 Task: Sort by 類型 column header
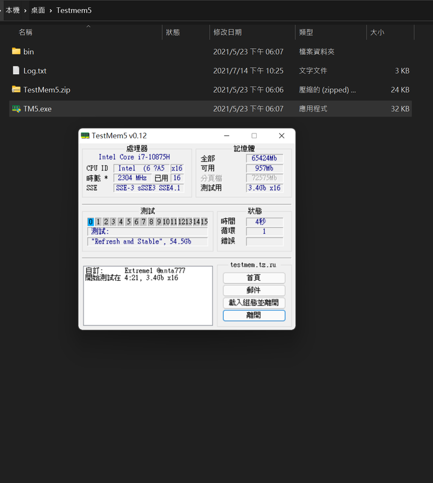point(306,32)
